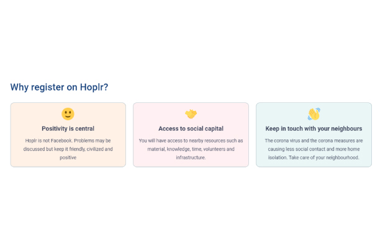
Task: Click the word 'Hoplr?' in the heading
Action: tap(94, 87)
